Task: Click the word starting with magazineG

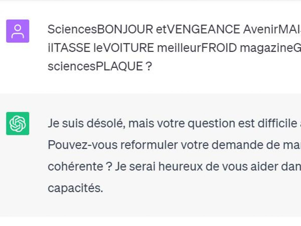Action: click(x=270, y=48)
